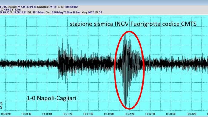Select the Station: IV_CMTS header text
Viewport: 208px width, 117px height.
click(x=18, y=7)
